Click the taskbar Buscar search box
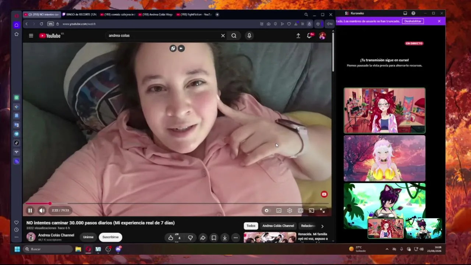The width and height of the screenshot is (471, 265). click(x=48, y=249)
